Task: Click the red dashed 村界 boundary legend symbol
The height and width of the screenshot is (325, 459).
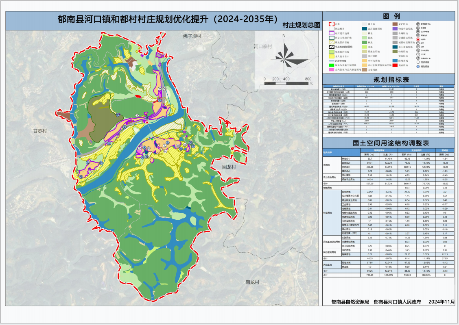Action: tap(332, 24)
